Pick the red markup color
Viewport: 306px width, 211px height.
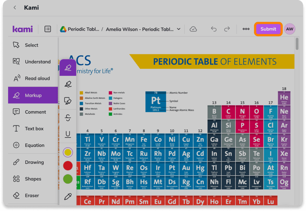pyautogui.click(x=68, y=166)
